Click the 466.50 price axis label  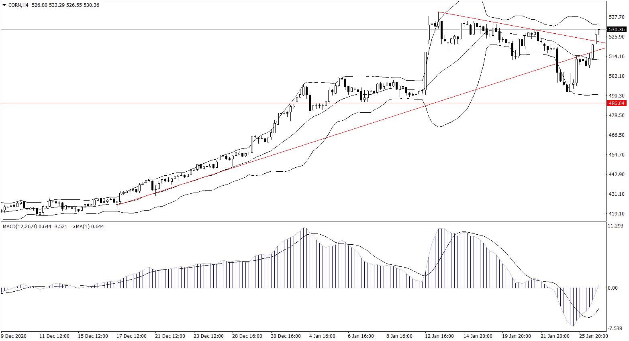coord(617,135)
